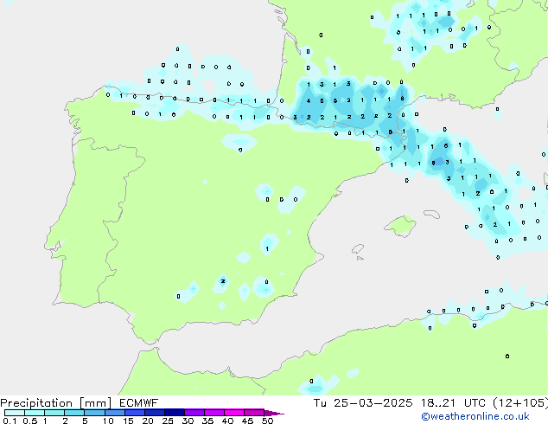The image size is (548, 424).
Task: Click the Mallorca island on the map
Action: point(400,226)
